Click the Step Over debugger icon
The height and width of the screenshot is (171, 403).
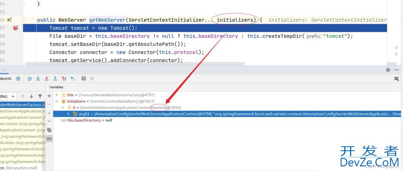pyautogui.click(x=29, y=79)
